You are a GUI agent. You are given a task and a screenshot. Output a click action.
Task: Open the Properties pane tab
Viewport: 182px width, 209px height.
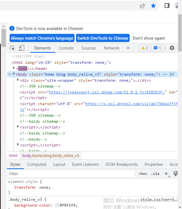[x=154, y=164]
